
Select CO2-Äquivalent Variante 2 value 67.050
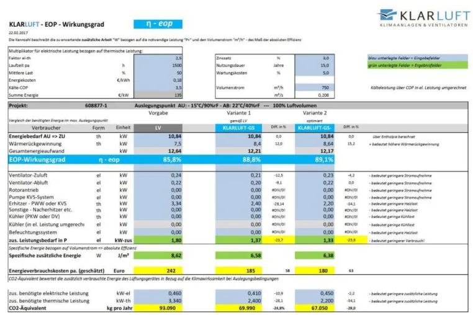(314, 308)
